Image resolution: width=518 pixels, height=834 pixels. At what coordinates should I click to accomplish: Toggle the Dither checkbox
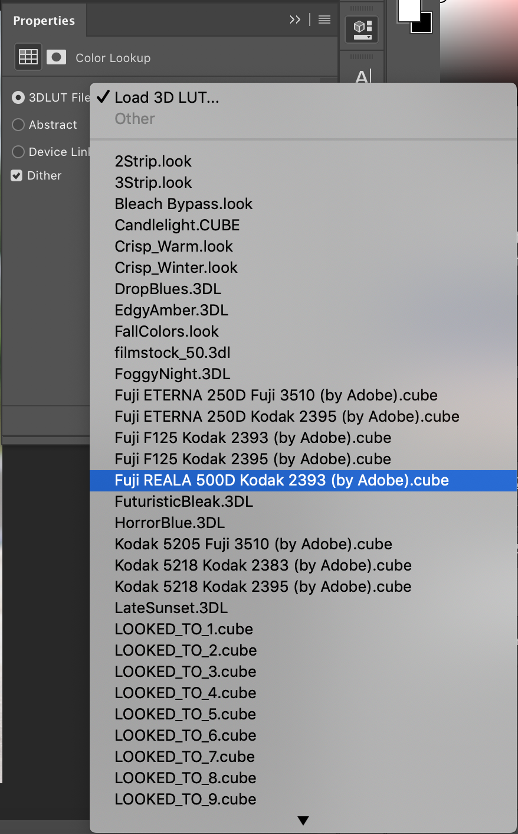[17, 175]
